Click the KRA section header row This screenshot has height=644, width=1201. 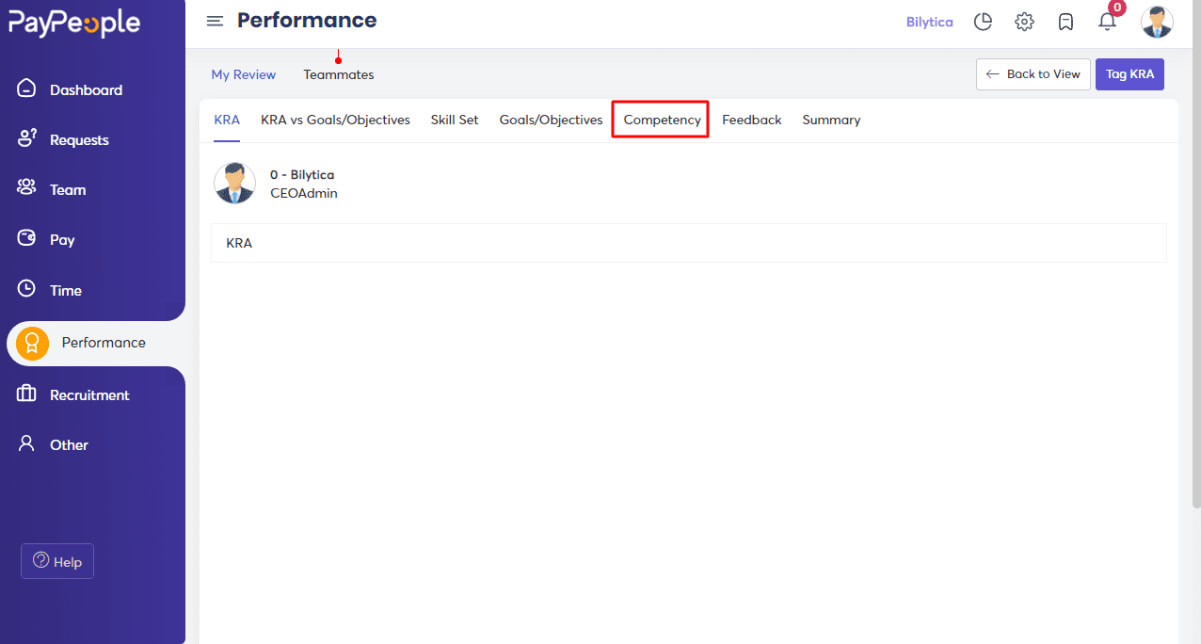coord(688,243)
